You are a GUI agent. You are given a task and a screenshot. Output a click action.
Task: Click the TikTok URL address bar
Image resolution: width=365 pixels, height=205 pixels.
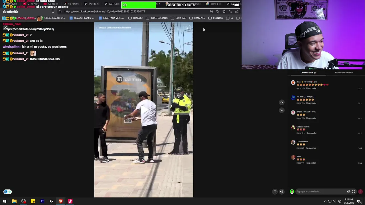(x=105, y=11)
